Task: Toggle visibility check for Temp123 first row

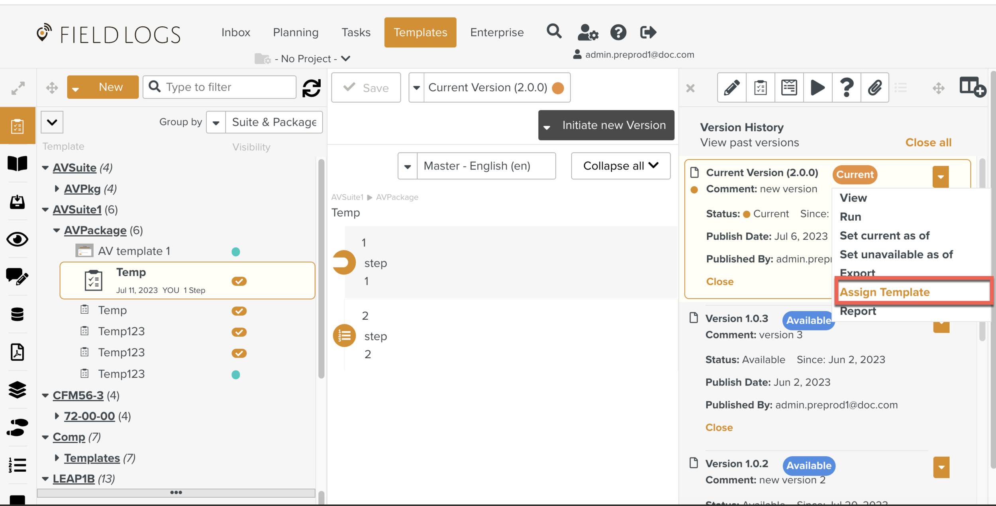Action: point(239,332)
